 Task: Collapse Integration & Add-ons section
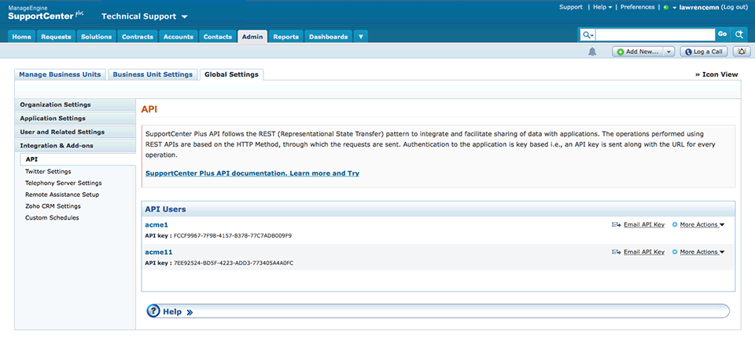(75, 146)
